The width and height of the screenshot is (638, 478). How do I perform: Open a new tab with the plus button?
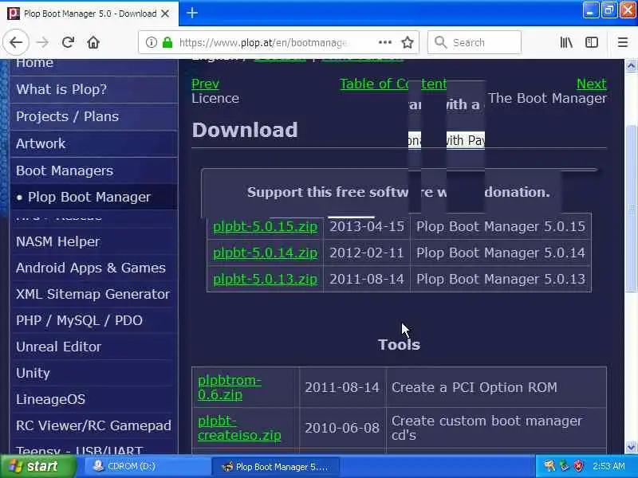tap(192, 14)
